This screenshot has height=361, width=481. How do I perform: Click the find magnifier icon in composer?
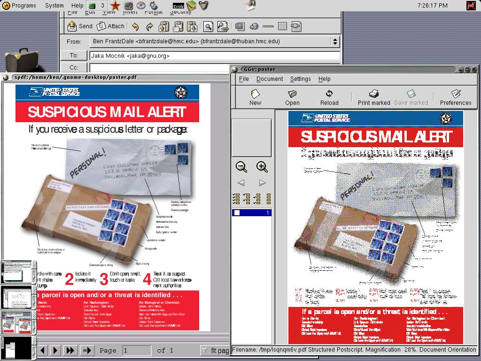pos(208,27)
